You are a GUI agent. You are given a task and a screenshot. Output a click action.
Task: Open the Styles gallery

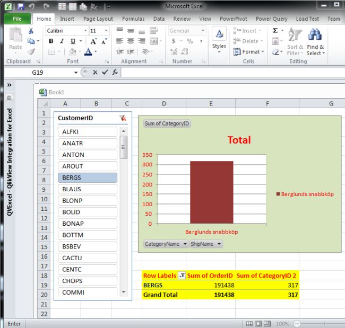(219, 40)
